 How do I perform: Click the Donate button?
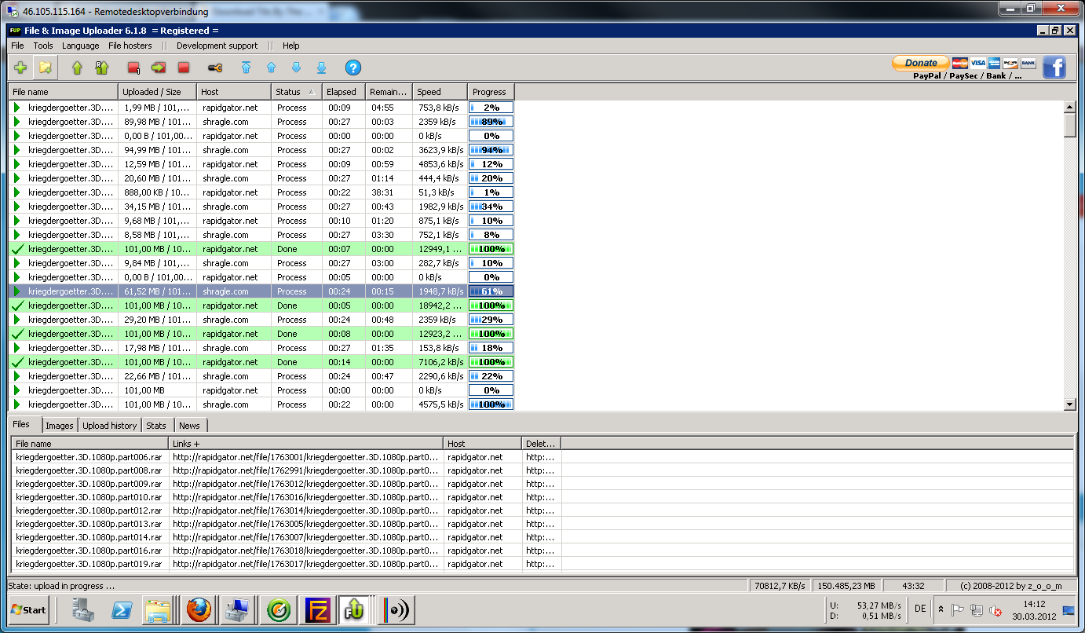(x=920, y=63)
